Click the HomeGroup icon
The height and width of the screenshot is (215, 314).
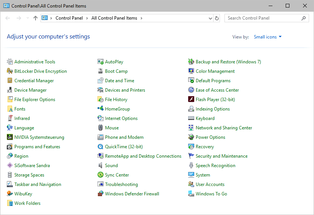pos(101,109)
